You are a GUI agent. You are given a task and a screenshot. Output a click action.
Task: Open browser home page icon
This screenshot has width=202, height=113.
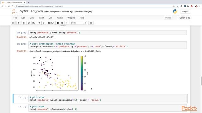[12, 6]
